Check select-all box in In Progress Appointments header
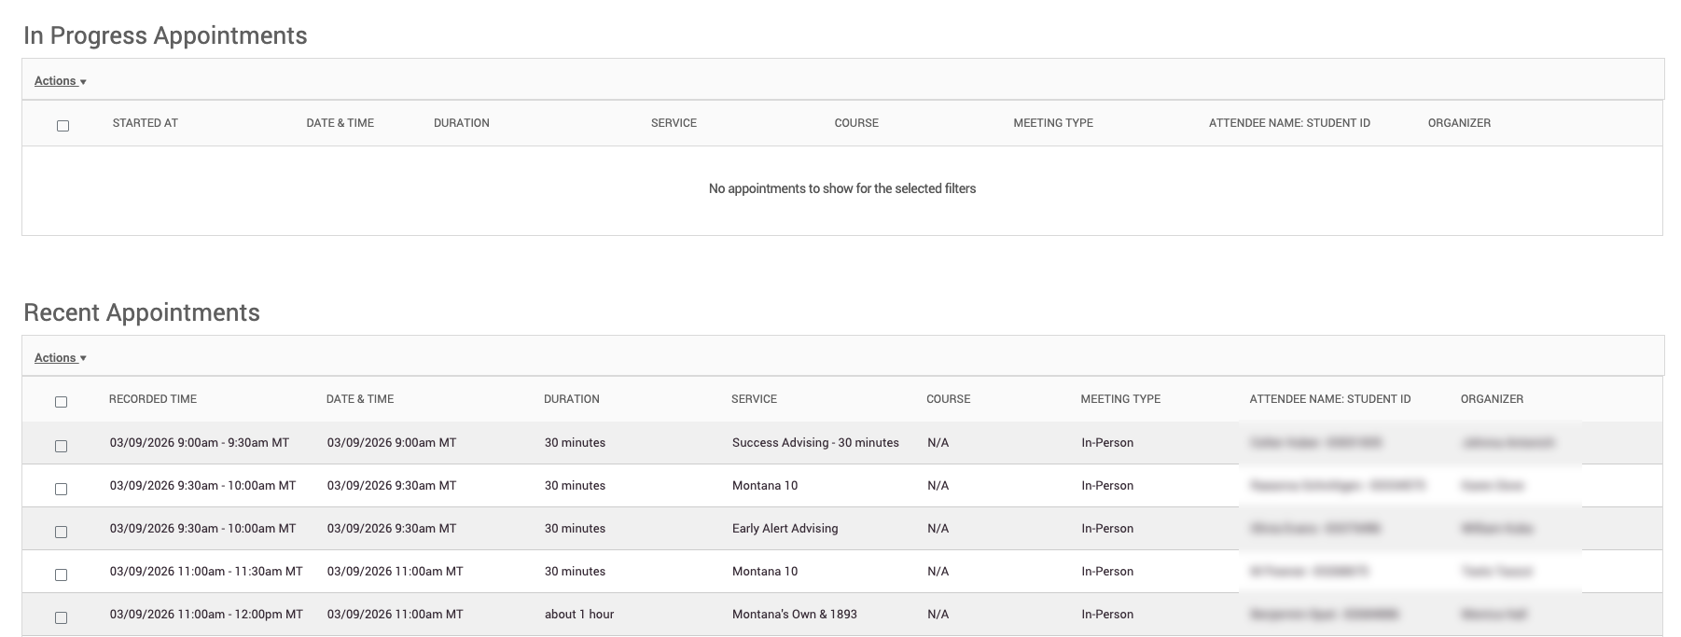This screenshot has width=1681, height=637. pos(63,126)
